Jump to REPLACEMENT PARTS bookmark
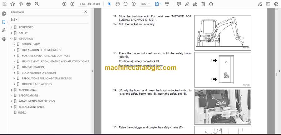Screen dimensions: 281x135 tap(32, 107)
